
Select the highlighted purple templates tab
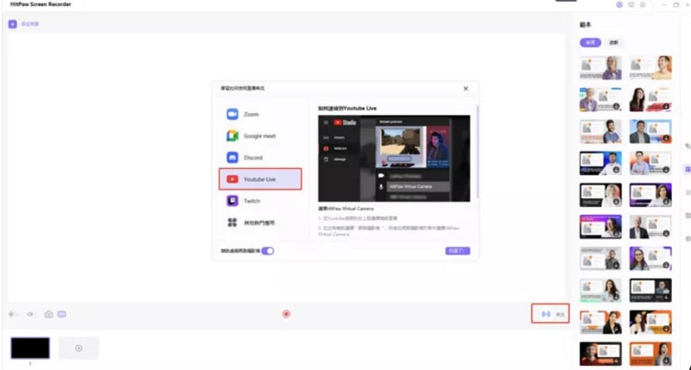click(590, 42)
